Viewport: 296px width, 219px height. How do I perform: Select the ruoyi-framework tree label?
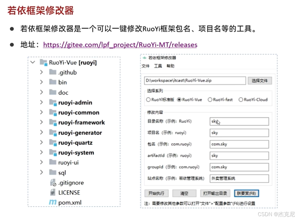pyautogui.click(x=81, y=123)
